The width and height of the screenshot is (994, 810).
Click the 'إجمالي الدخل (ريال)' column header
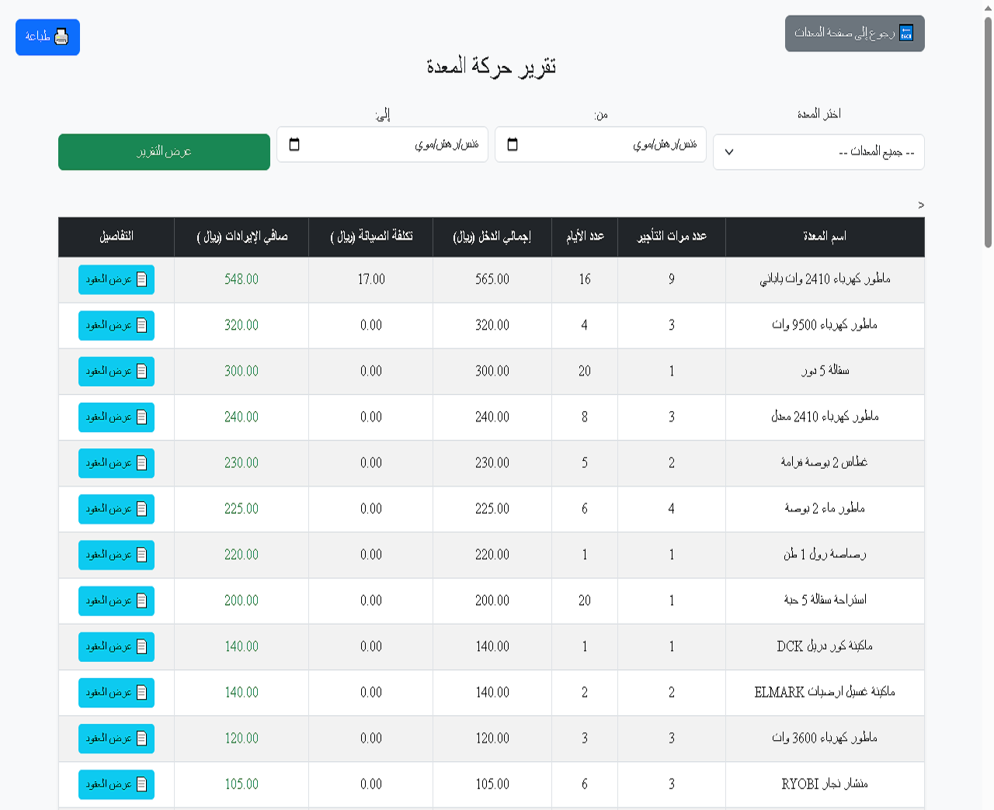click(x=492, y=237)
